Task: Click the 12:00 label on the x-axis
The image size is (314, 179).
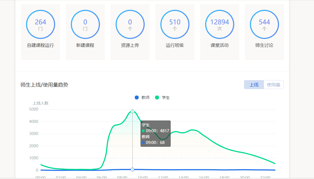Action: (x=163, y=177)
